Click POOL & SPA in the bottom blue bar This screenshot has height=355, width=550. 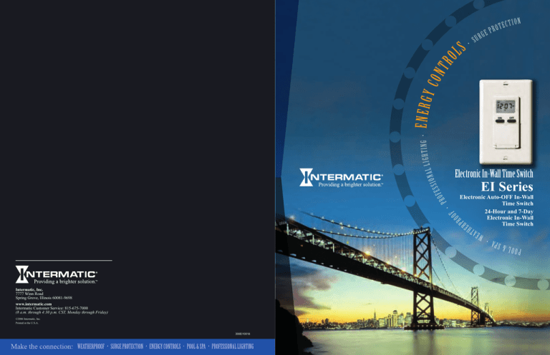tap(196, 346)
